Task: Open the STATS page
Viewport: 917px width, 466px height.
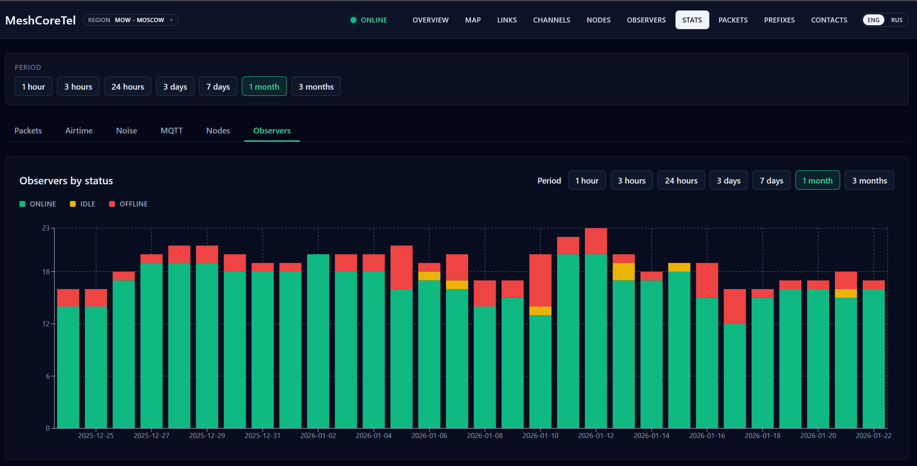Action: tap(692, 20)
